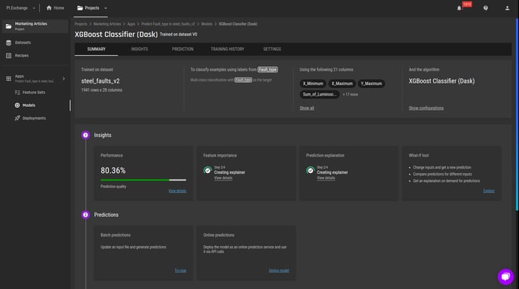This screenshot has height=289, width=519.
Task: Click the X_Minimum column chip
Action: (313, 84)
